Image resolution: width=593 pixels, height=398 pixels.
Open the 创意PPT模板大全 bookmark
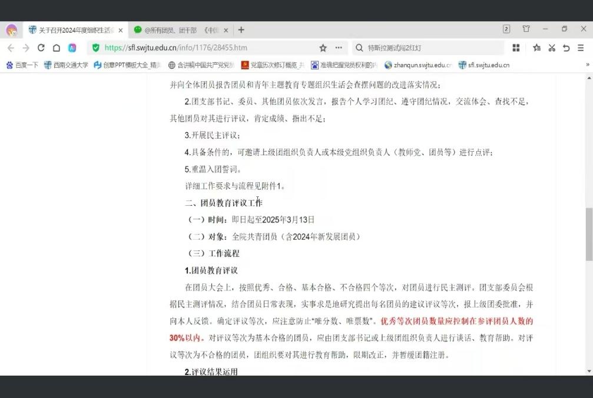(127, 65)
